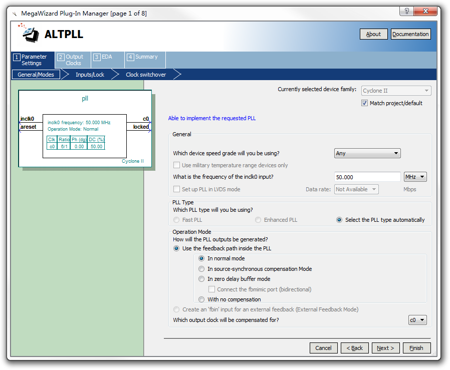This screenshot has height=370, width=450.
Task: Click the locked port label in diagram
Action: [x=141, y=127]
